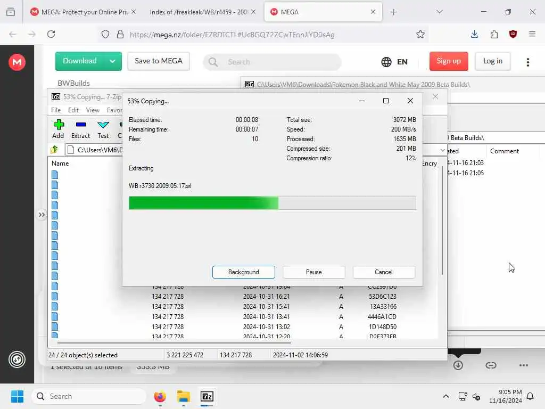This screenshot has height=409, width=545.
Task: Click Firefox icon in Windows taskbar
Action: click(x=160, y=396)
